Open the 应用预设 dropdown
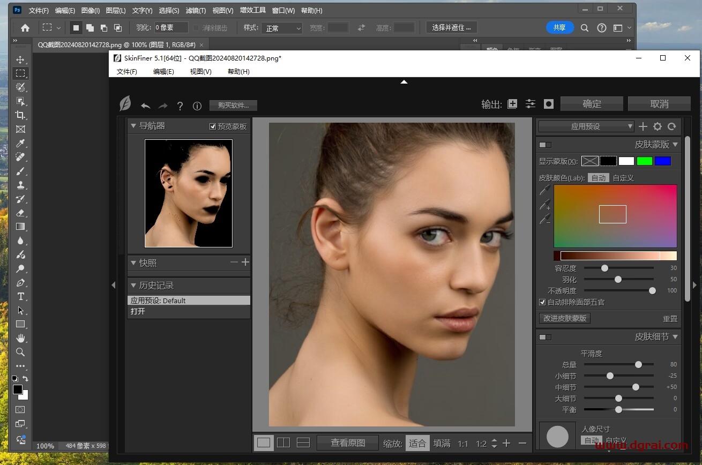The image size is (702, 465). [586, 126]
